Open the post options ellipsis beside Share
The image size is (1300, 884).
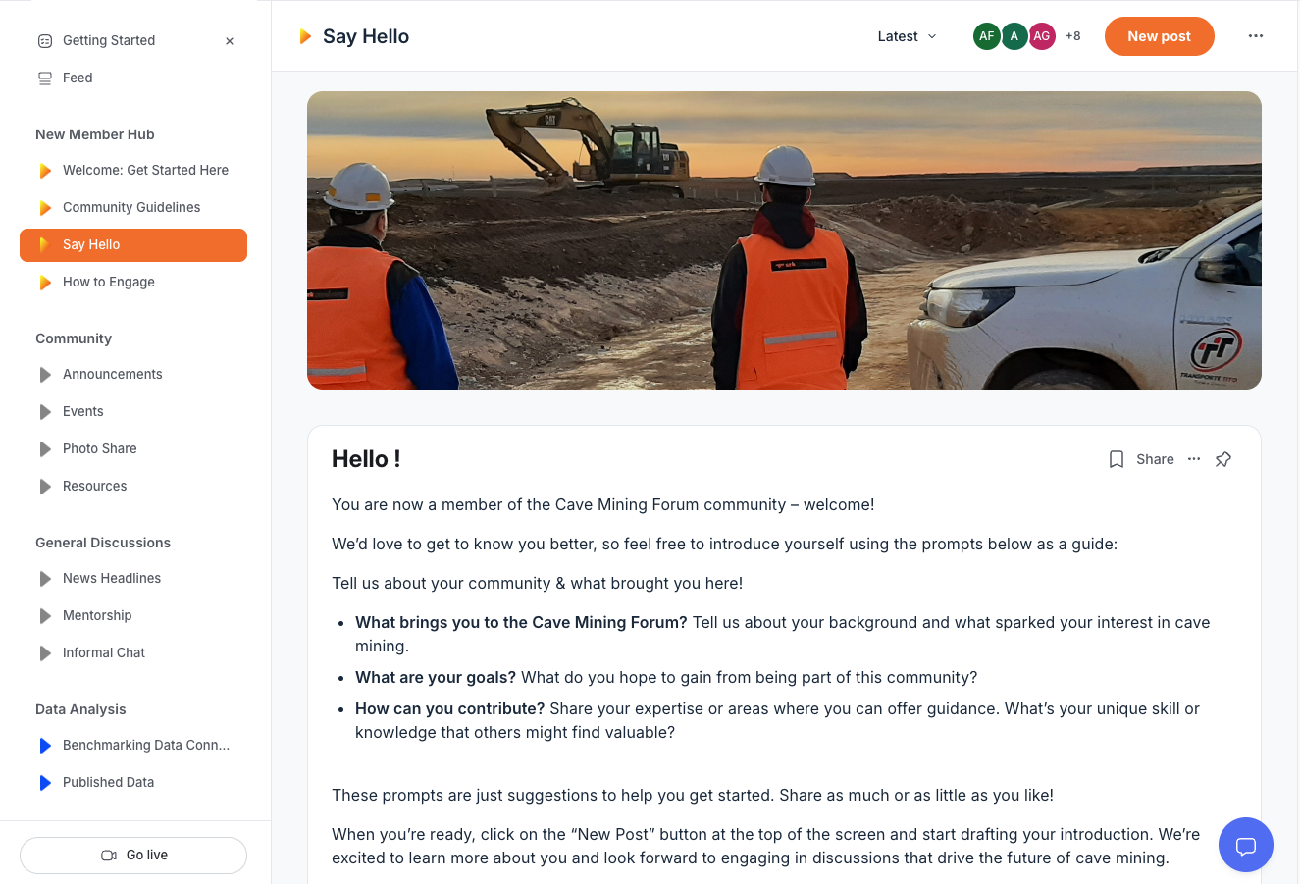[1194, 459]
